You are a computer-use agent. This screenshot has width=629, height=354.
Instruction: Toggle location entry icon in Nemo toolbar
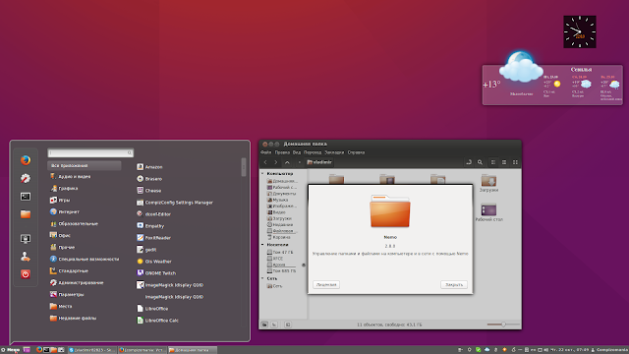(x=469, y=162)
